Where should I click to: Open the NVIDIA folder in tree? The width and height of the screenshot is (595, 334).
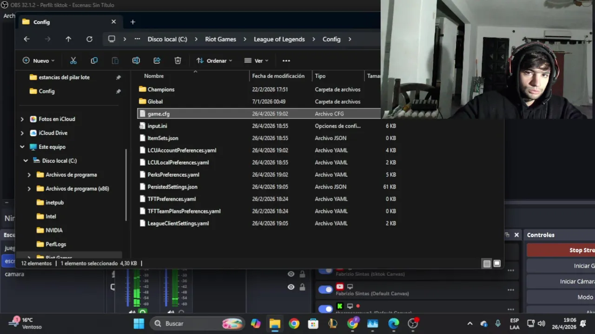54,231
